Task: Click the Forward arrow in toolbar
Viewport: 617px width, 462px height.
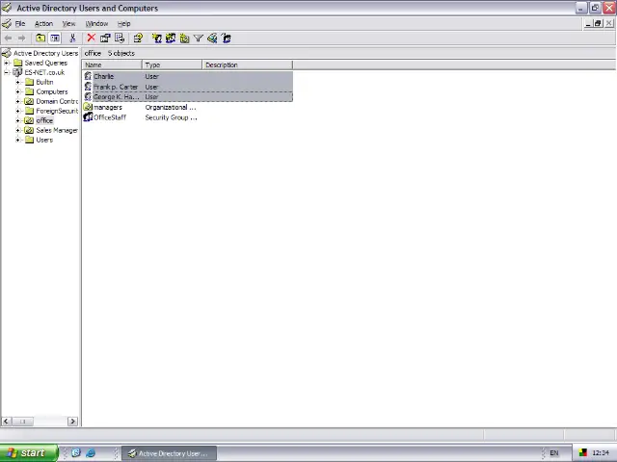Action: click(x=21, y=38)
